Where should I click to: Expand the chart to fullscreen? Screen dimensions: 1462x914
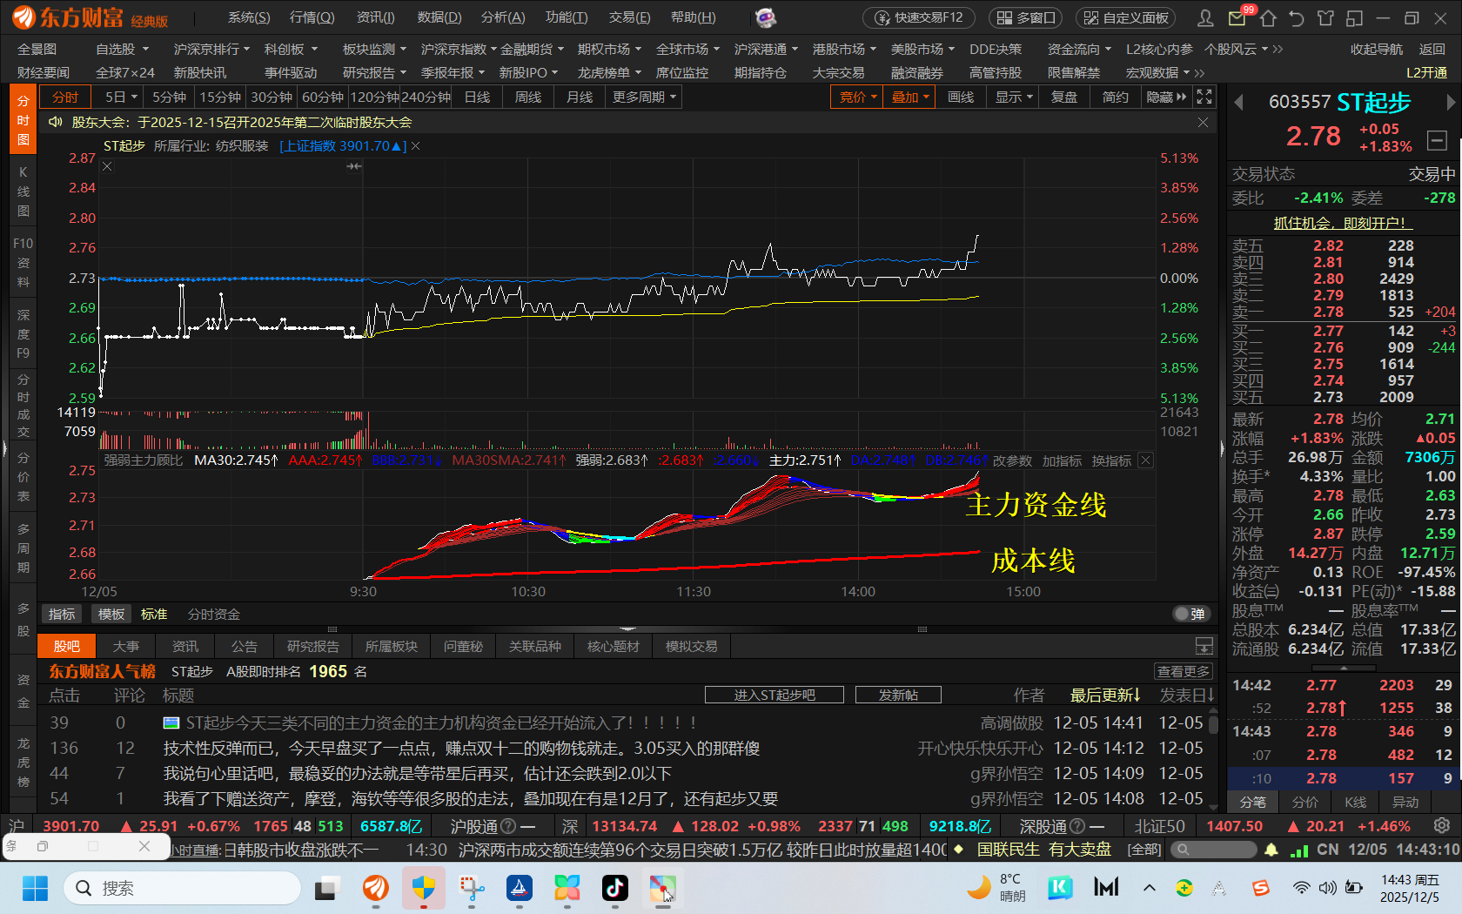1204,97
